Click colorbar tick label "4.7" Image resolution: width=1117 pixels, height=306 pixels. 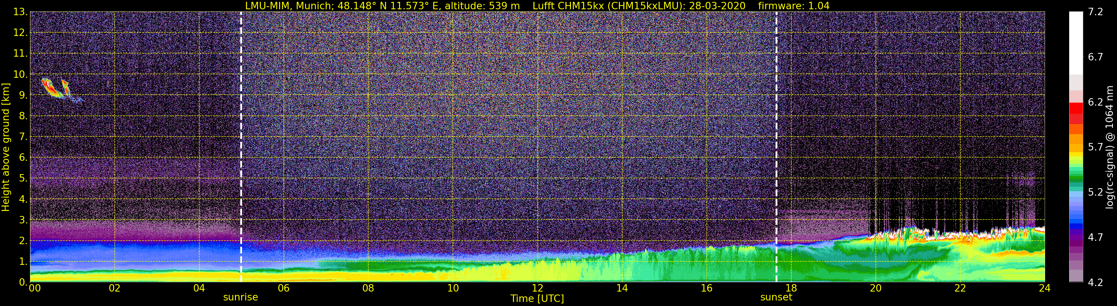coord(1095,237)
